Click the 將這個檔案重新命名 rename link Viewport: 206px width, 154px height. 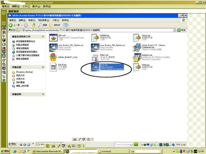(25, 41)
